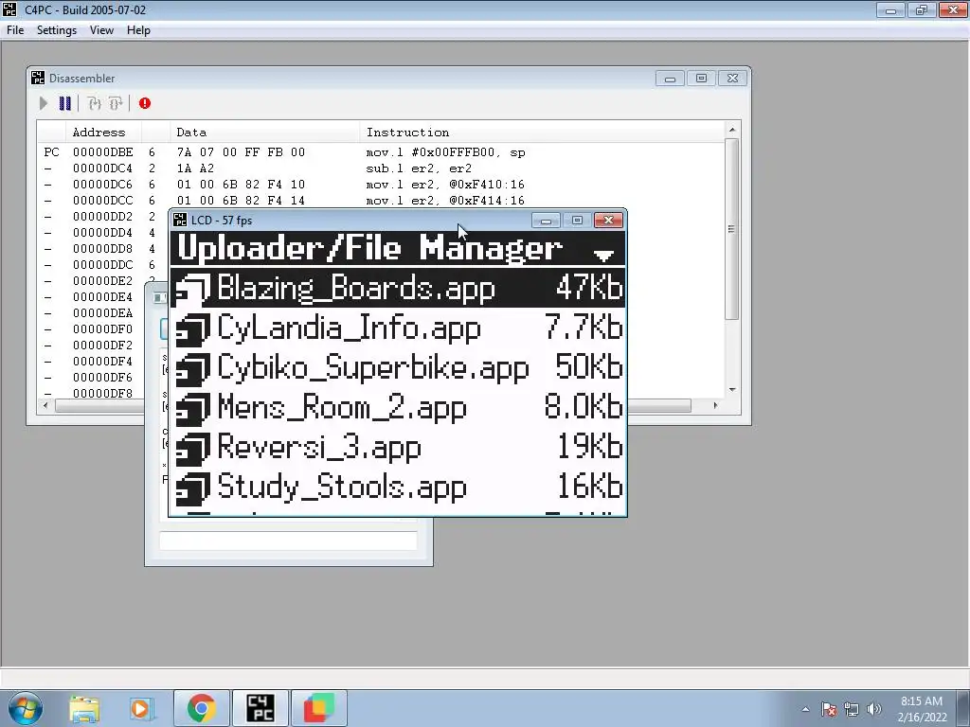Select Blazing_Boards.app file icon in LCD

coord(192,290)
